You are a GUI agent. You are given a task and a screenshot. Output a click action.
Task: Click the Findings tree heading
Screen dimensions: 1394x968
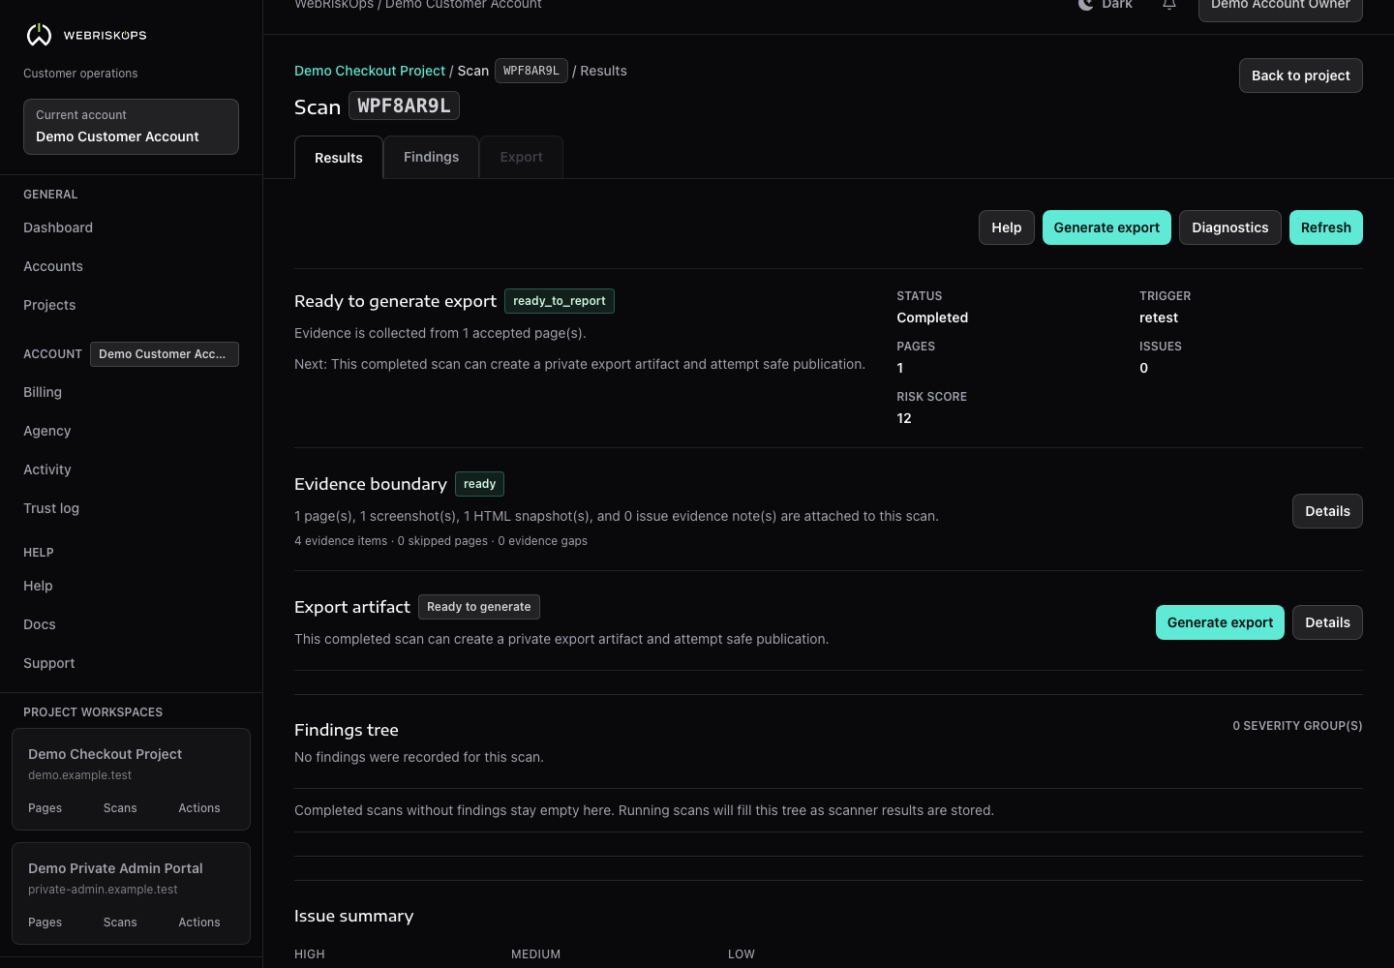click(x=347, y=730)
